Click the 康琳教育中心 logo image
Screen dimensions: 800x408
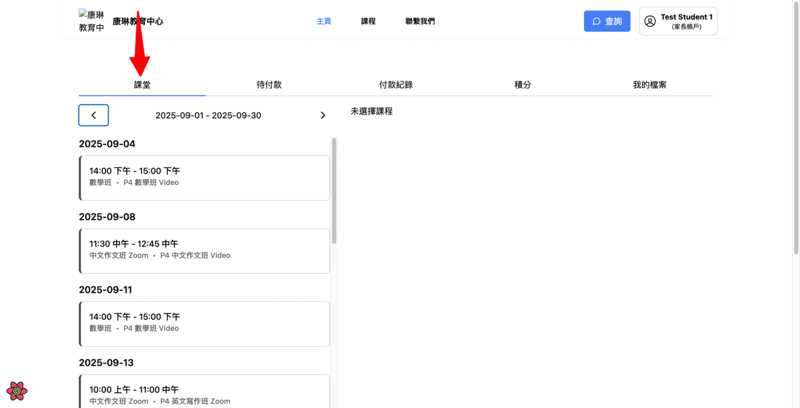[x=92, y=21]
